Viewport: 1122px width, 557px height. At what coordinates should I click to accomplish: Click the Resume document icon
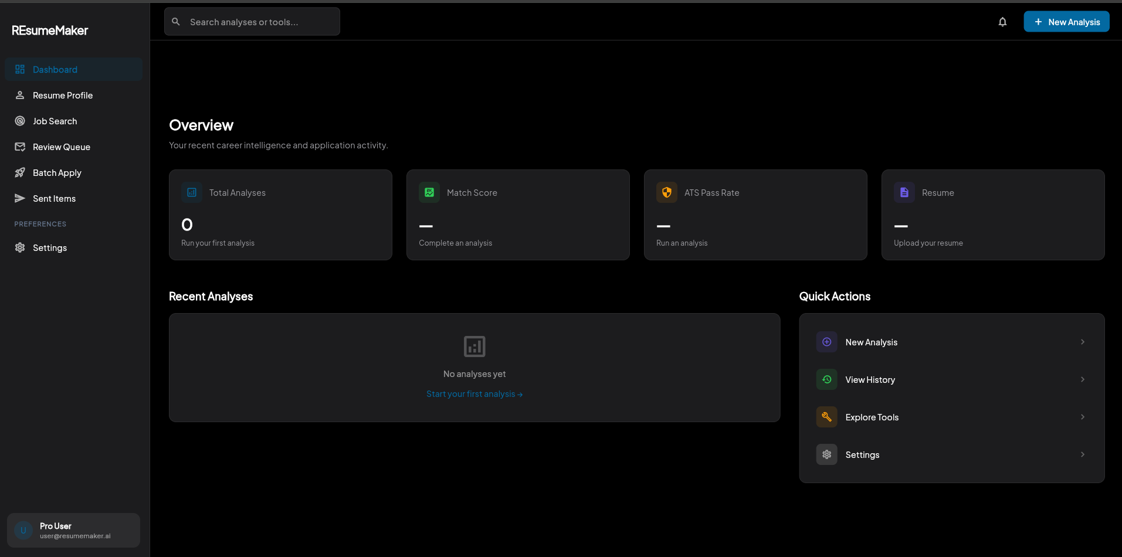904,192
